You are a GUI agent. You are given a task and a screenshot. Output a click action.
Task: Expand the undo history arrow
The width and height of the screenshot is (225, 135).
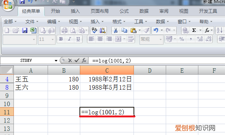(162, 30)
